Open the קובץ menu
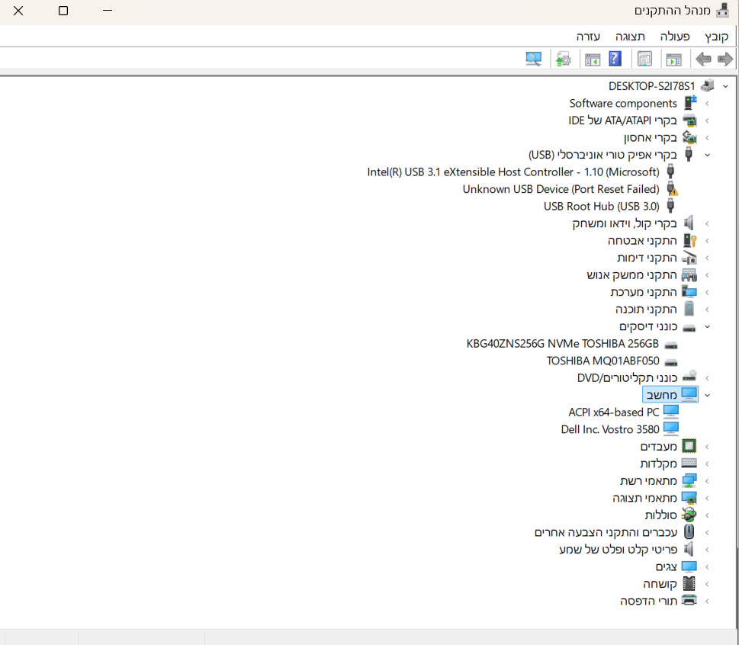 pyautogui.click(x=716, y=37)
